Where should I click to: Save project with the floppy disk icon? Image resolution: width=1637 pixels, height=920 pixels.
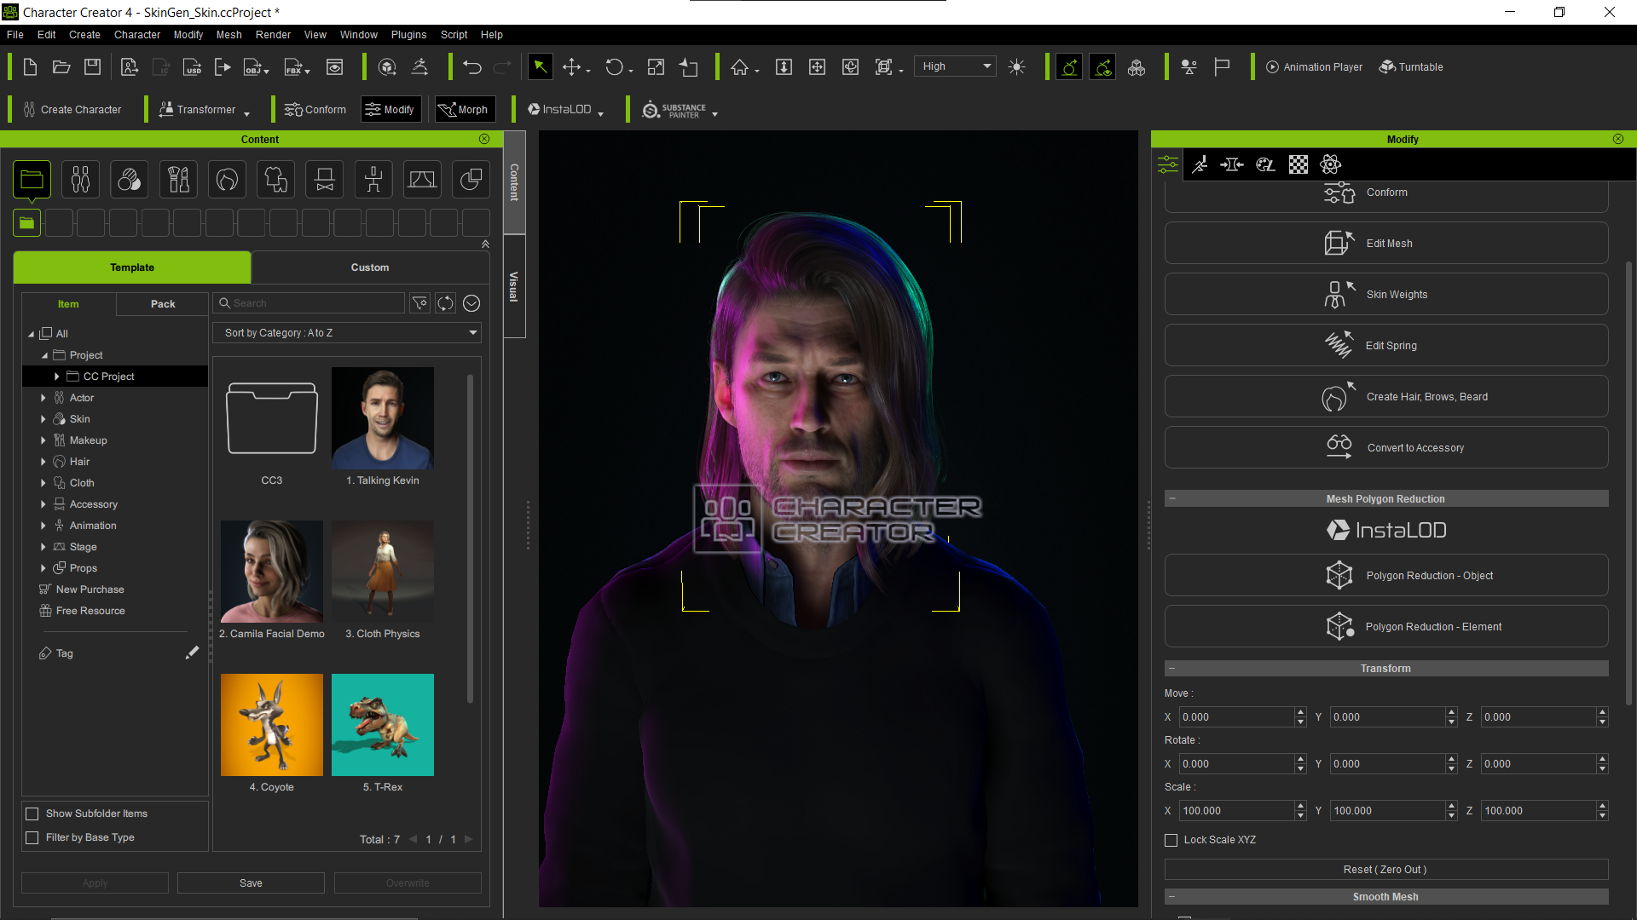tap(93, 66)
